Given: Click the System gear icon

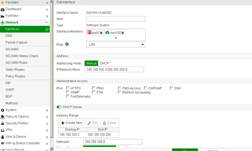Looking at the screenshot, I should (x=3, y=110).
